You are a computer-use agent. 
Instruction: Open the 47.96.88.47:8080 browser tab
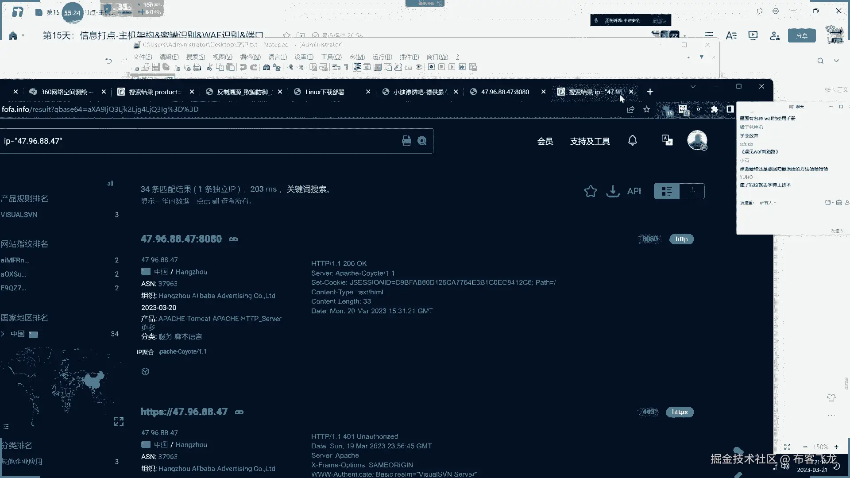coord(505,92)
